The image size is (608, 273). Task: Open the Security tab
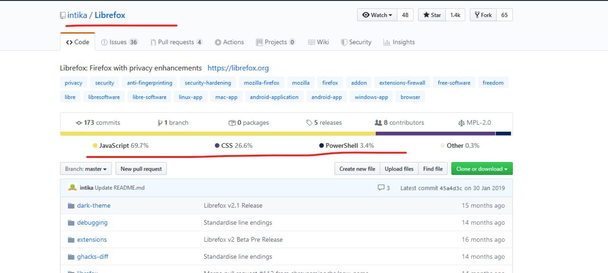tap(356, 42)
